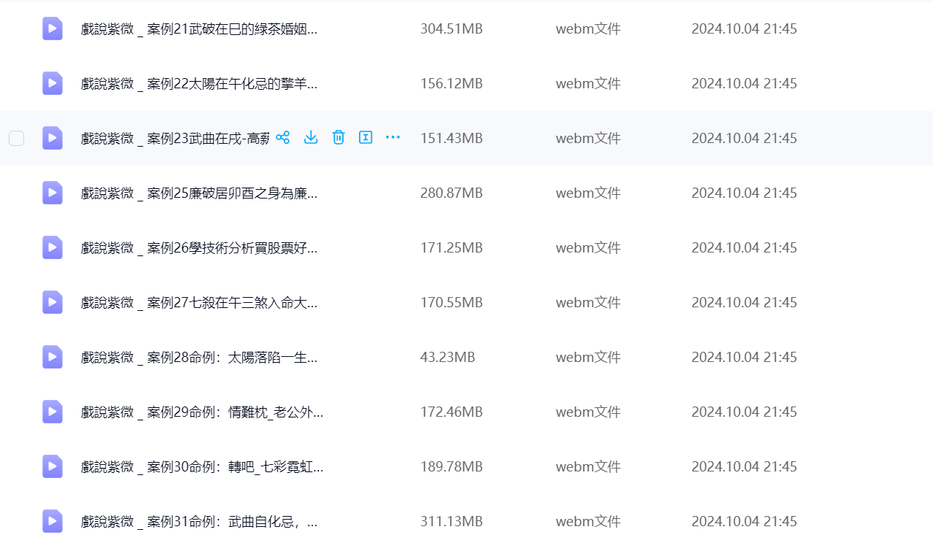This screenshot has width=933, height=543.
Task: Click the video thumbnail icon for 案例23
Action: click(52, 138)
